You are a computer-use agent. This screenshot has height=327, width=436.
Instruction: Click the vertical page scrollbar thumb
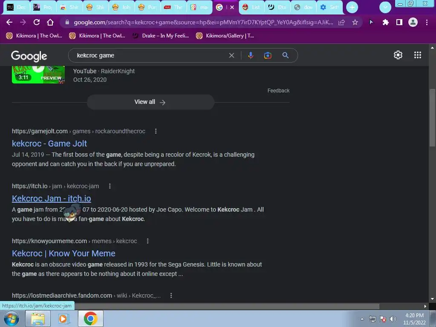pos(432,118)
